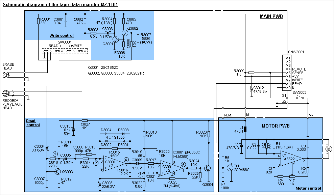334x195 pixels.
Task: Select pin 6 +5V on connector CNW3001
Action: coord(288,76)
